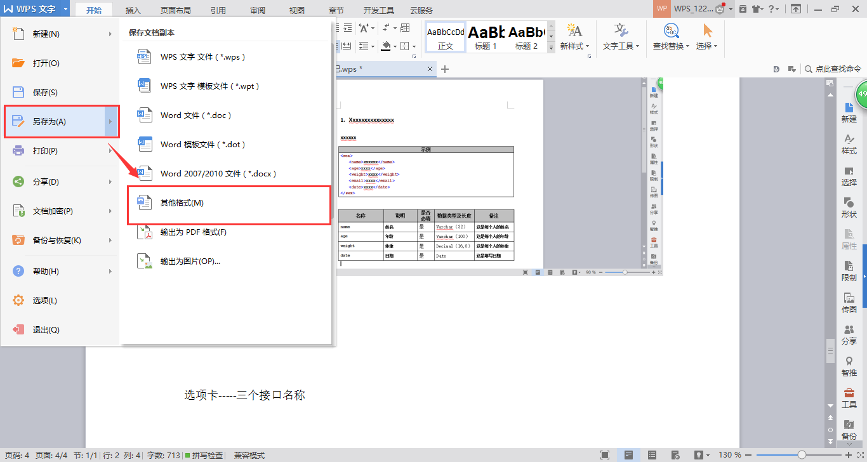Apply the 标题 1 style
Viewport: 867px width, 462px height.
pyautogui.click(x=486, y=37)
